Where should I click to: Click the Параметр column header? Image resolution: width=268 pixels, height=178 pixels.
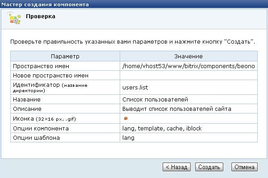click(65, 57)
